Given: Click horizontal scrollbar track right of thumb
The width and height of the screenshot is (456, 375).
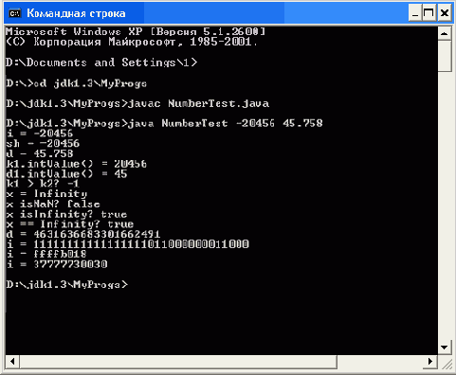Looking at the screenshot, I should (380, 361).
